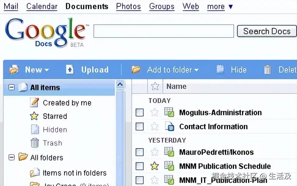297x186 pixels.
Task: Star the Contact Information document
Action: [x=155, y=127]
